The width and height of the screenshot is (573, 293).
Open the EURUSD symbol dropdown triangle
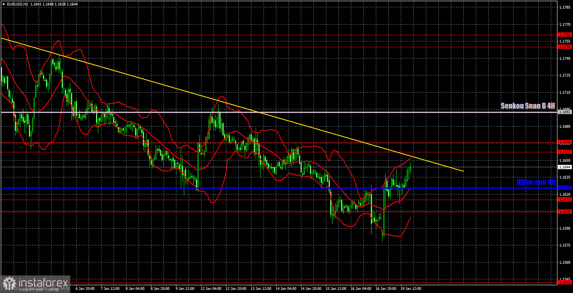point(4,4)
